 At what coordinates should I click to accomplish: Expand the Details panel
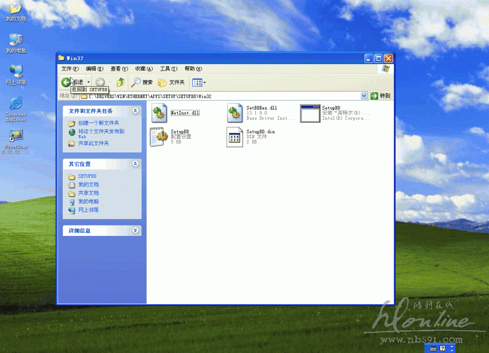[135, 230]
